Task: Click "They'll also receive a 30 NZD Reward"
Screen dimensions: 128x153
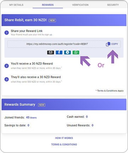Action: 36,77
